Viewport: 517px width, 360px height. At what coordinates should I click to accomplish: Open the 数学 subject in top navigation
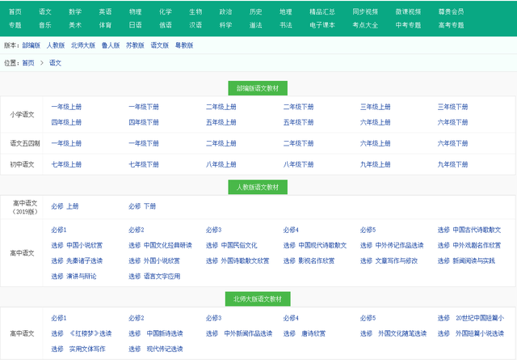click(75, 12)
